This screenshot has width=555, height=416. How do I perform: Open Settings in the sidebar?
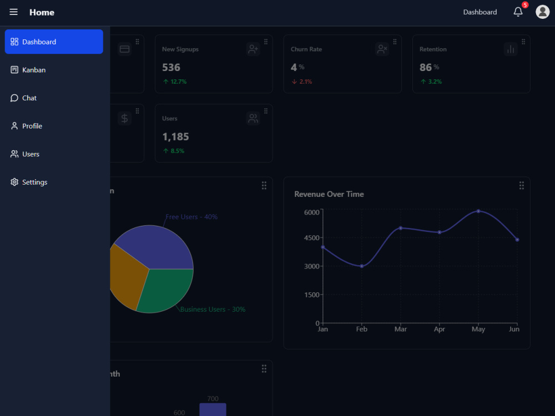click(54, 182)
